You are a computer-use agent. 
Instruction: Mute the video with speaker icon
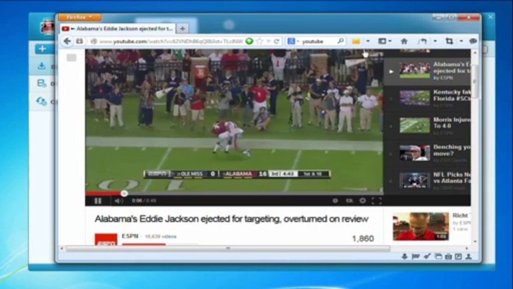119,201
